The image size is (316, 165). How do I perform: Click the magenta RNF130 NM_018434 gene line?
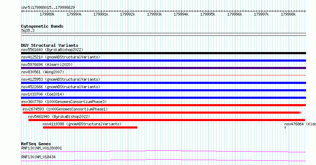click(163, 160)
